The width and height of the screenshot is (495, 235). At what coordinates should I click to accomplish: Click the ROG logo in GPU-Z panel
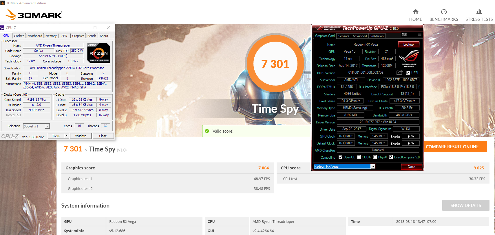click(409, 59)
